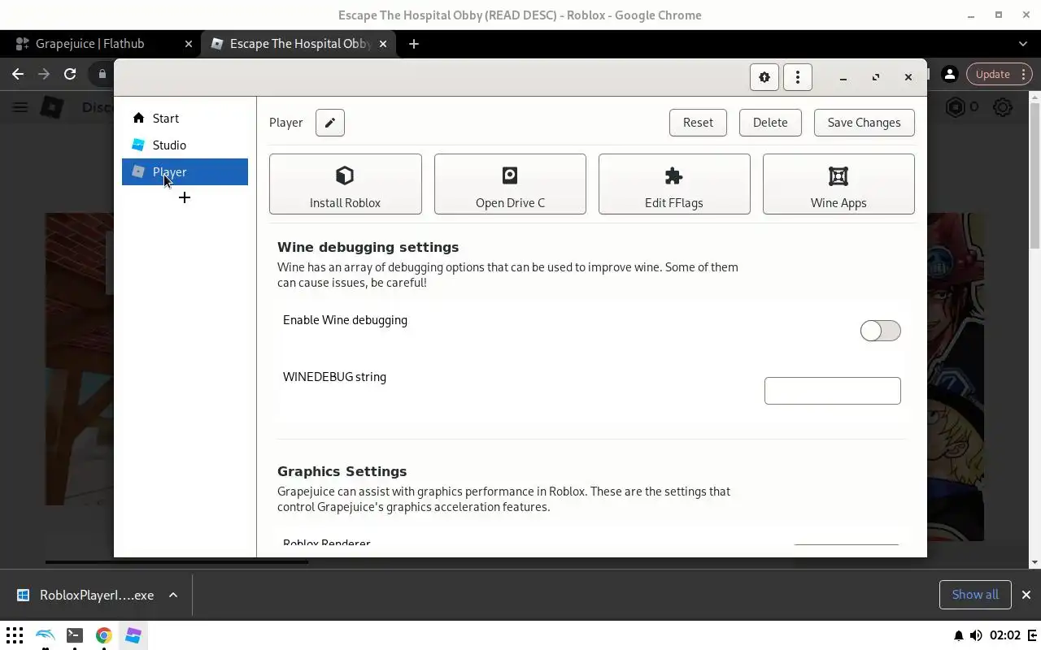Add a new prefix with plus icon

[x=185, y=197]
